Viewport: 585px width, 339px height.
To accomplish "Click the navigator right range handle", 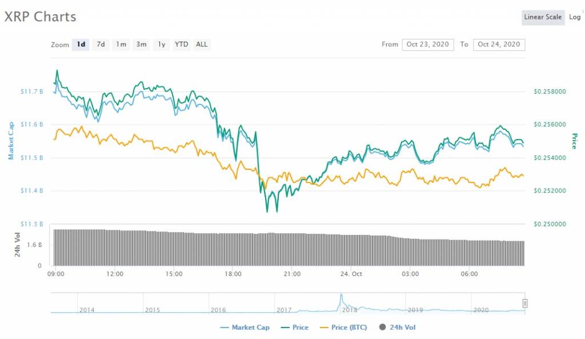I will [x=524, y=303].
